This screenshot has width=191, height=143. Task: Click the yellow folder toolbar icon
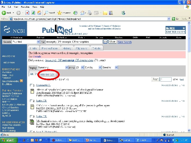pyautogui.click(x=105, y=13)
